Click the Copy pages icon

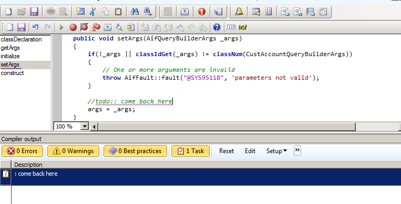(105, 12)
